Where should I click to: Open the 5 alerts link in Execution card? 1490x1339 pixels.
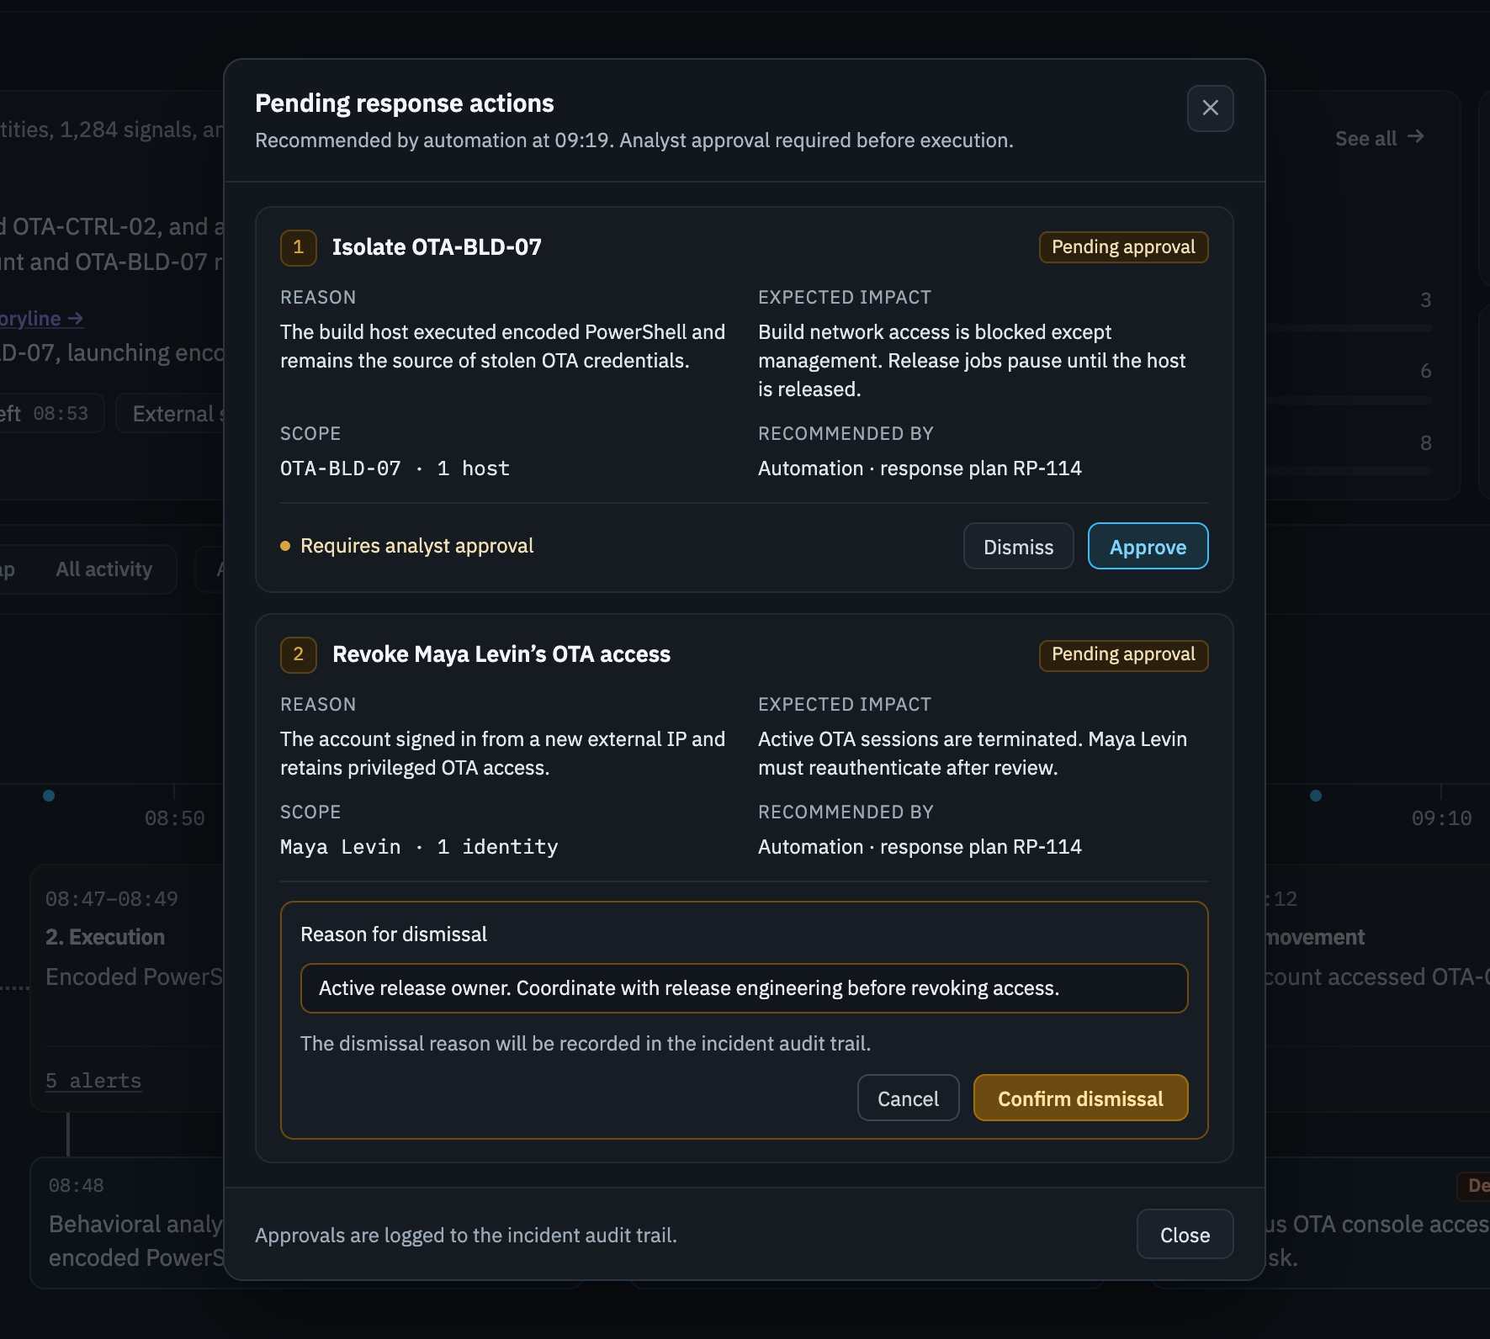coord(93,1081)
